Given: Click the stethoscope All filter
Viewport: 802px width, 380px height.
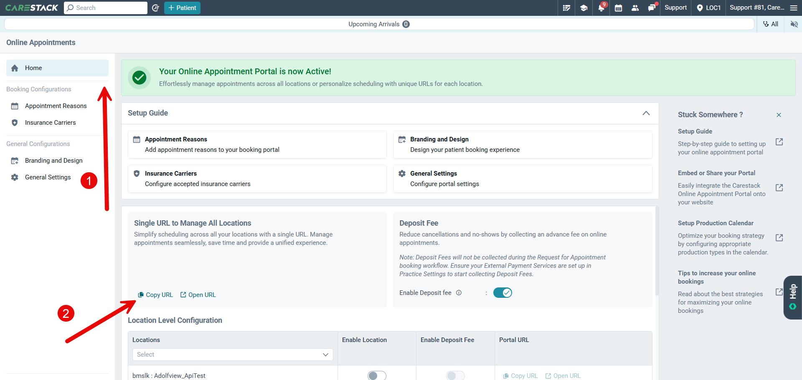Looking at the screenshot, I should click(x=771, y=24).
